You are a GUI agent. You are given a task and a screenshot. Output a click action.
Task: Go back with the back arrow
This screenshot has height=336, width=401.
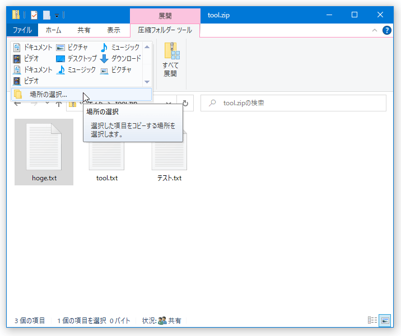(17, 103)
